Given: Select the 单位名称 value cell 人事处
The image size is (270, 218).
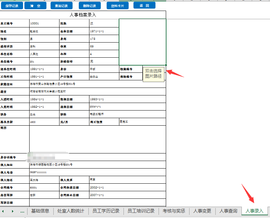Looking at the screenshot, I should click(x=44, y=54).
